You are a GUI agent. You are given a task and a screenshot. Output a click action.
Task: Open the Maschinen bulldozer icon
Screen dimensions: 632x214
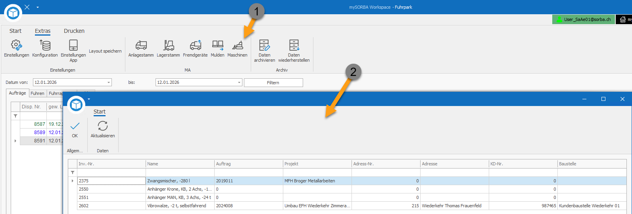click(x=237, y=45)
